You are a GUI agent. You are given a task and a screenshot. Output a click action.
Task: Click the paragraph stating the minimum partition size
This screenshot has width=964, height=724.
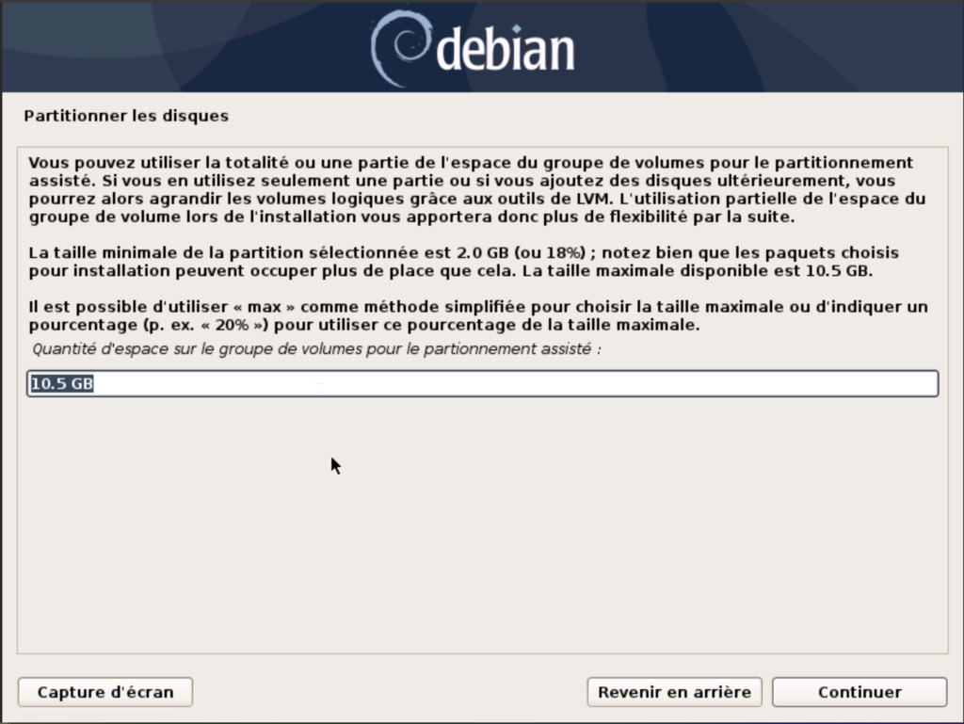coord(463,263)
